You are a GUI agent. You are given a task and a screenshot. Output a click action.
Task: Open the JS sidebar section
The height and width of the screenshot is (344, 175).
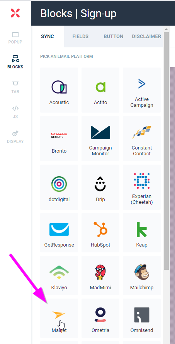[15, 112]
